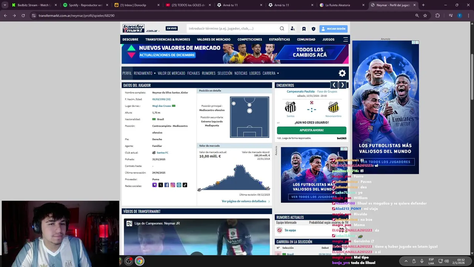The width and height of the screenshot is (474, 267).
Task: Show next match in Encuentros
Action: point(343,85)
